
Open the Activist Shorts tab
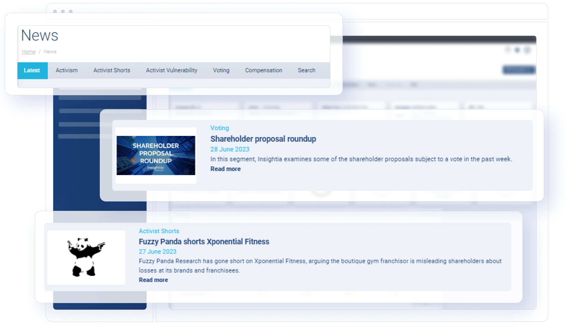tap(112, 70)
